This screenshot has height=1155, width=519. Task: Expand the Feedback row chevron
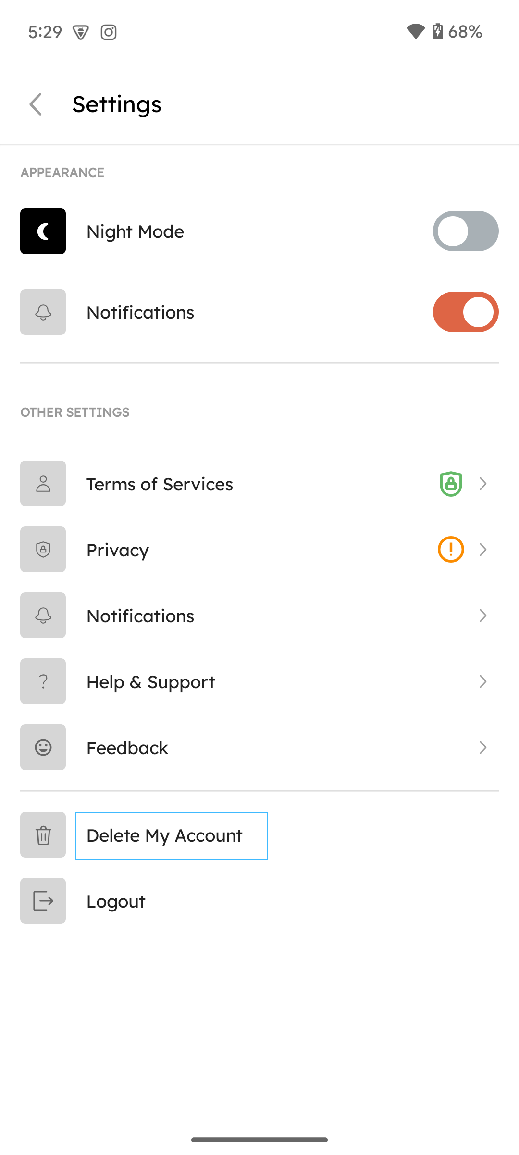pyautogui.click(x=483, y=747)
